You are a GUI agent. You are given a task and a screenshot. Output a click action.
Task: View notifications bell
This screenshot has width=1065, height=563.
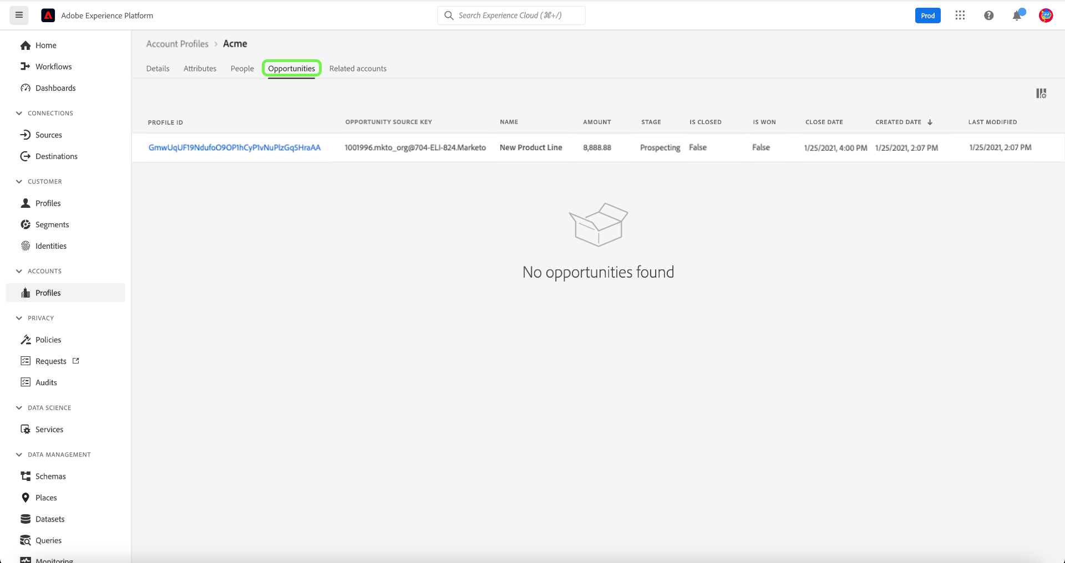click(x=1017, y=16)
